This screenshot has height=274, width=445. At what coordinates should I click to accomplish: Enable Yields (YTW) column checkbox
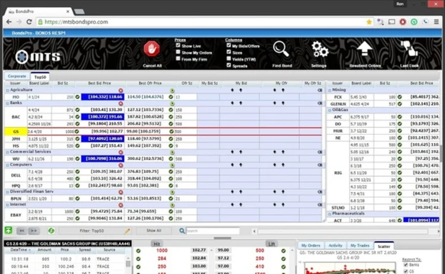[229, 59]
